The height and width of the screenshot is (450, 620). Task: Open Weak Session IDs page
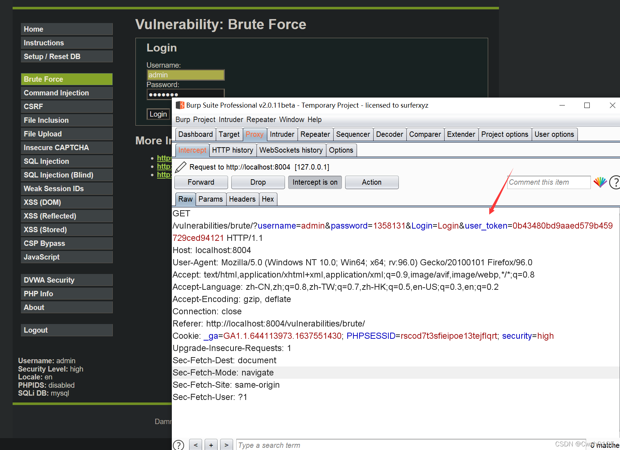pos(67,189)
